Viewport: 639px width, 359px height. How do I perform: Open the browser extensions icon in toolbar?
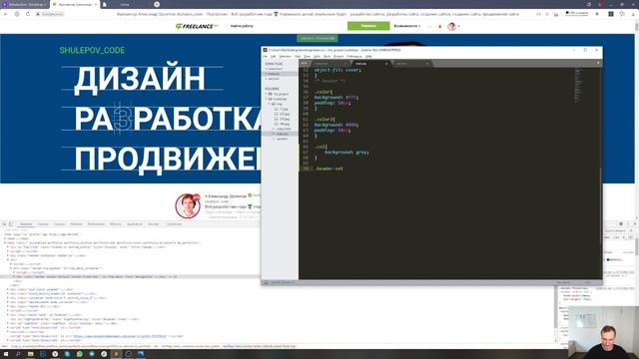tap(610, 14)
